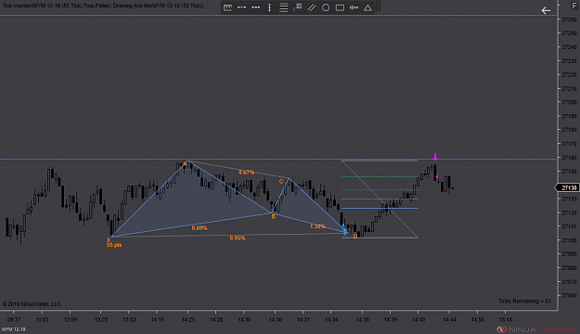580x334 pixels.
Task: Click the 1.38% ratio label
Action: [317, 226]
